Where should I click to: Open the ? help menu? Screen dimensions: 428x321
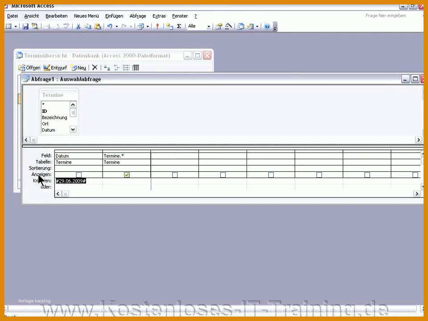[195, 16]
